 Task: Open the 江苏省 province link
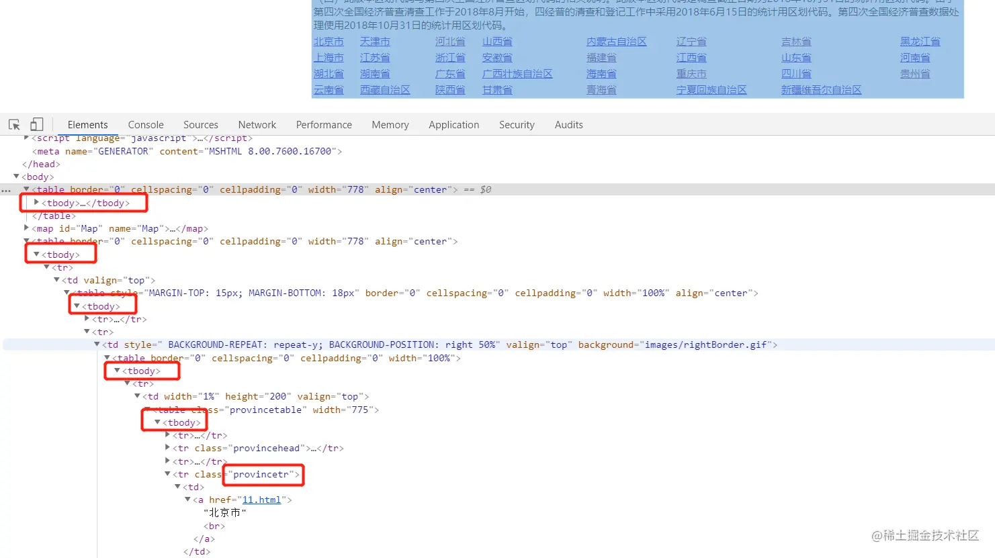pos(375,58)
